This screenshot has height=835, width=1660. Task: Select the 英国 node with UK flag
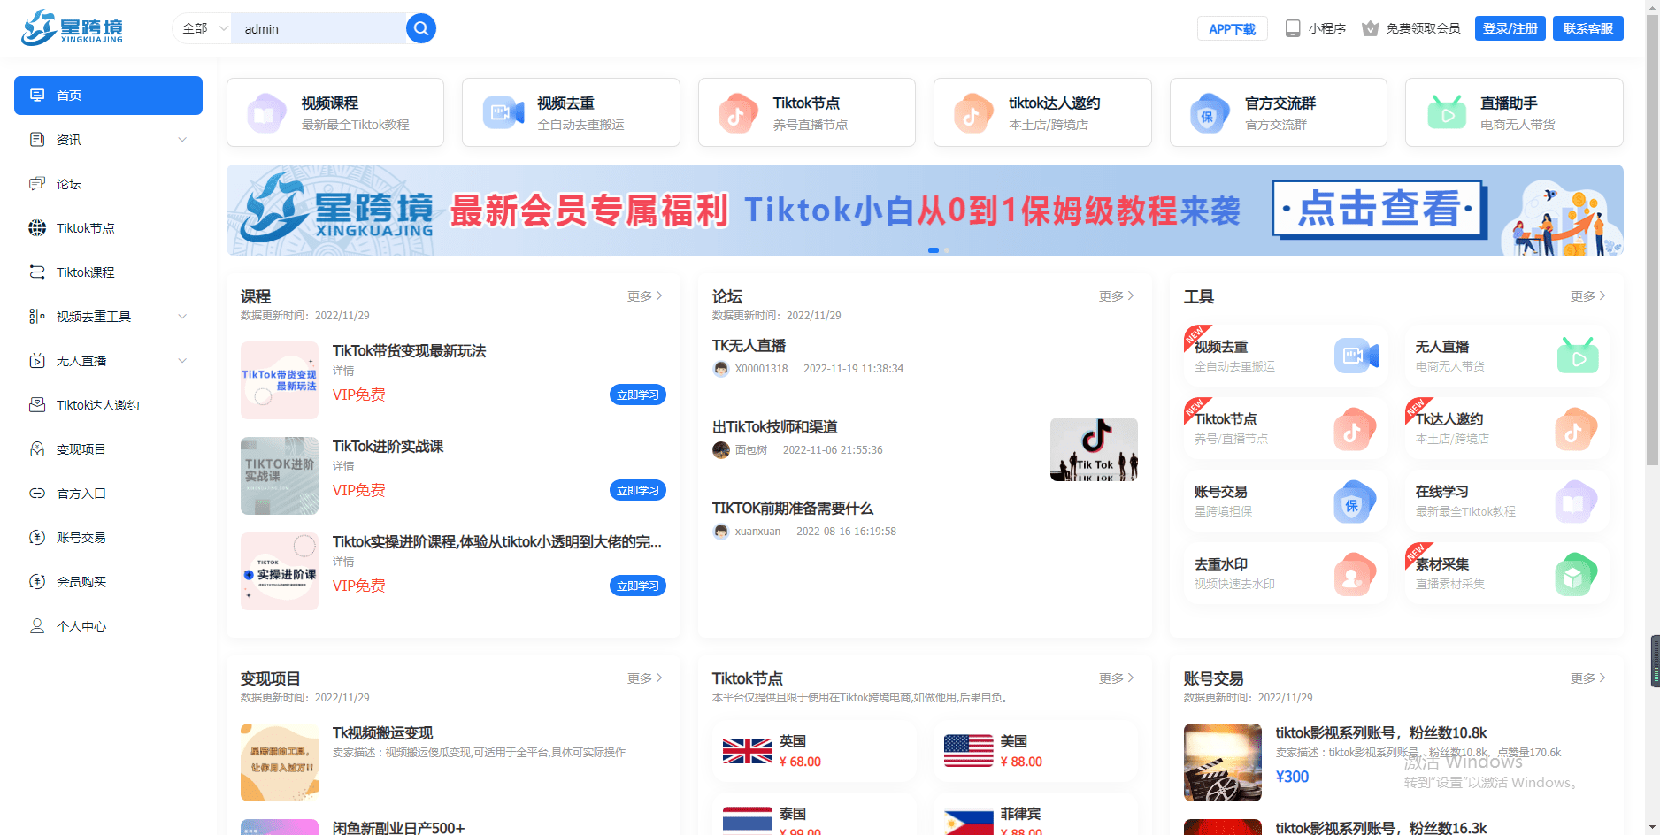(814, 751)
